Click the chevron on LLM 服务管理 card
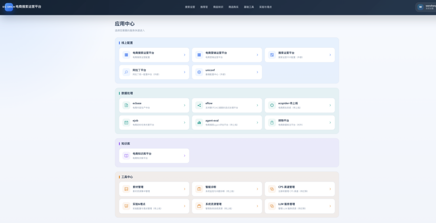 point(330,206)
